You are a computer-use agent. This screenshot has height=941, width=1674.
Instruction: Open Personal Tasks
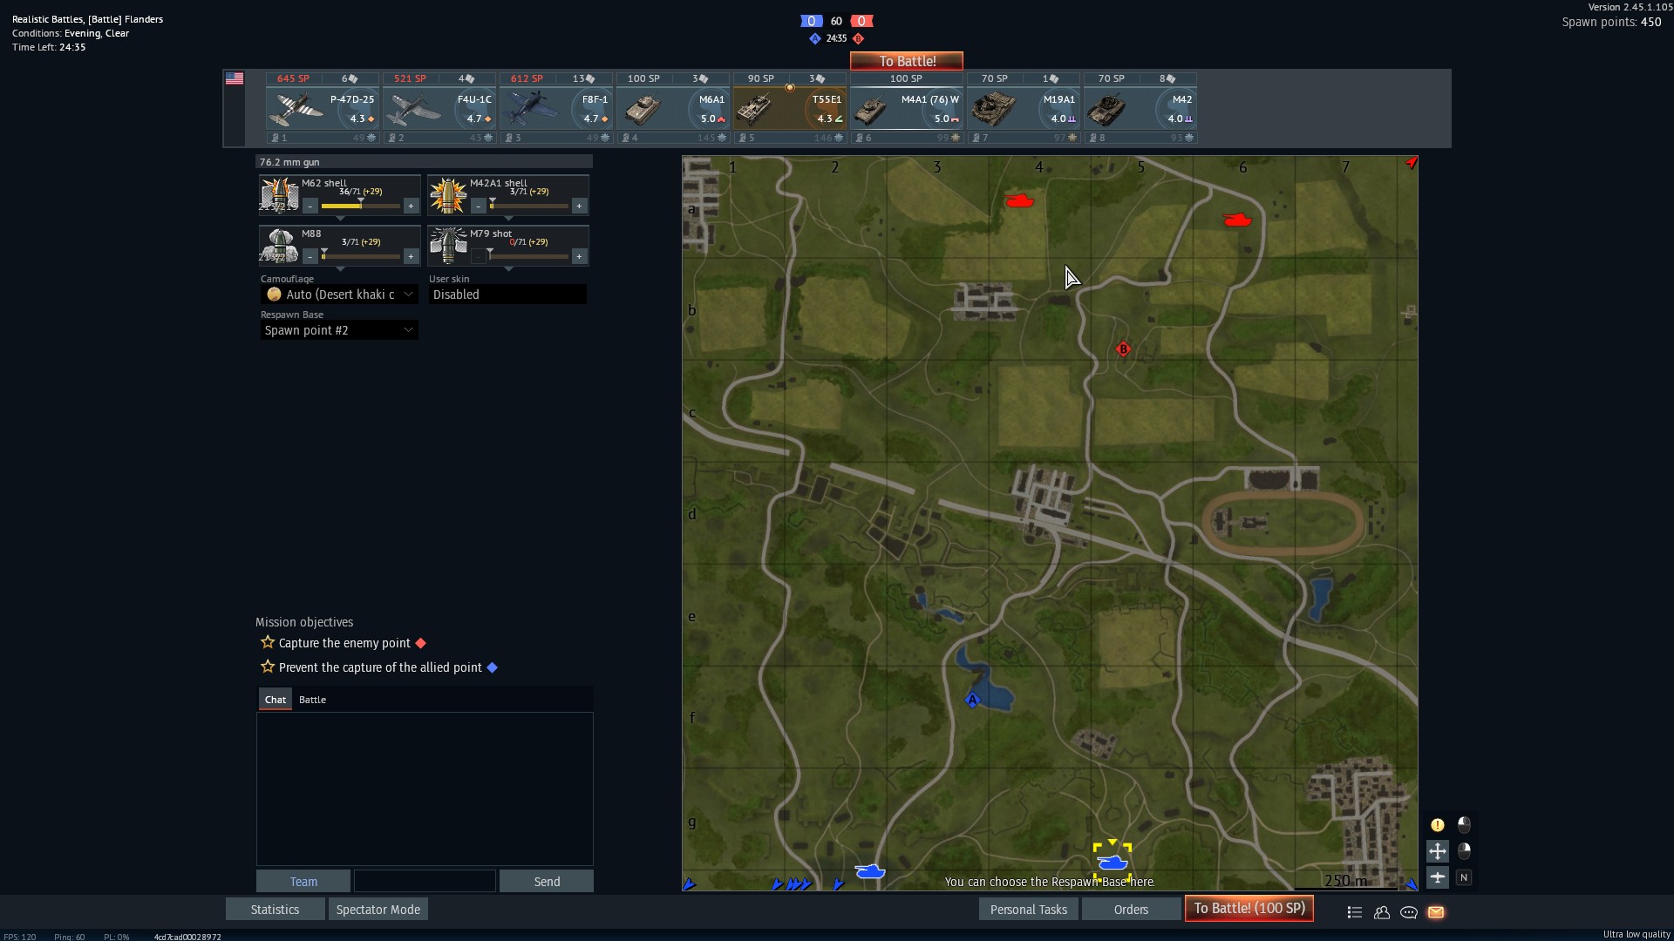tap(1029, 910)
